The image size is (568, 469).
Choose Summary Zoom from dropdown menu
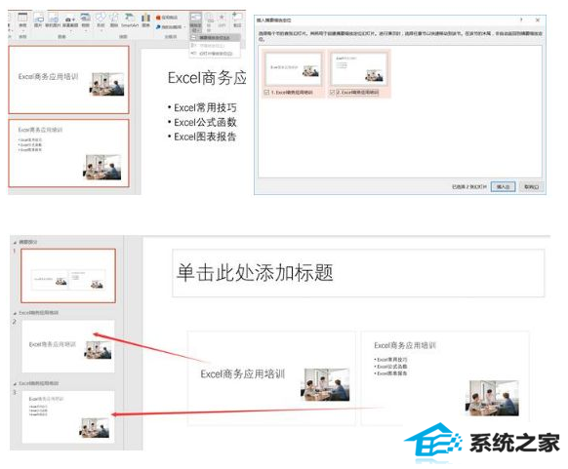pos(215,38)
